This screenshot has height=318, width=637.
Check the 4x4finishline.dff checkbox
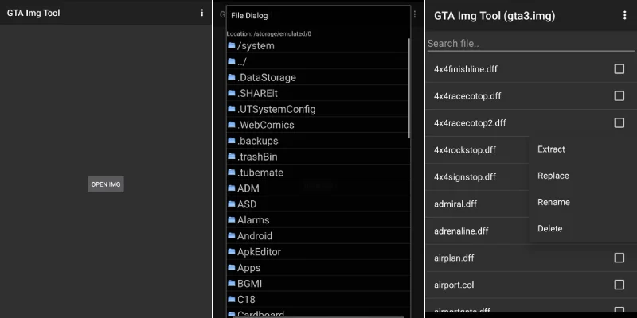[x=619, y=69]
